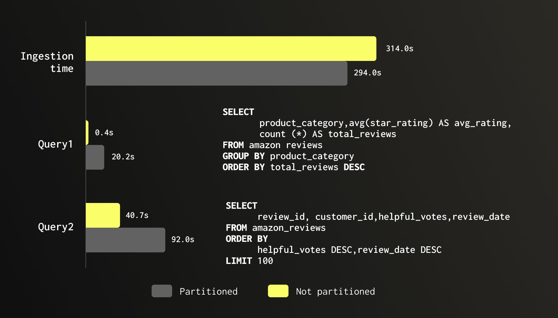The height and width of the screenshot is (318, 558).
Task: Click the gray Query1 bar
Action: (95, 157)
